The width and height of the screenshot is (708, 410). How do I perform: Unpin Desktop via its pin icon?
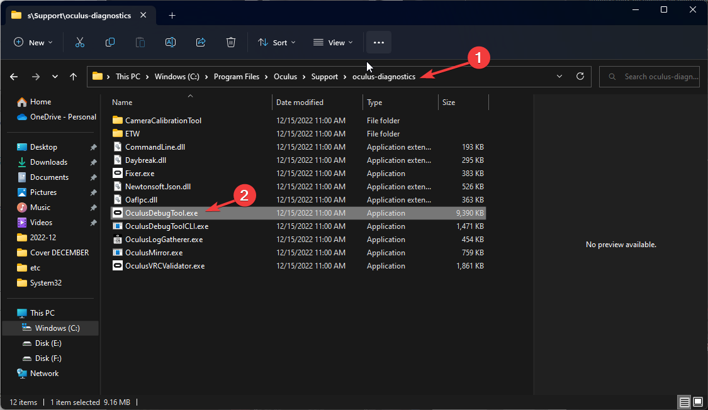[94, 147]
